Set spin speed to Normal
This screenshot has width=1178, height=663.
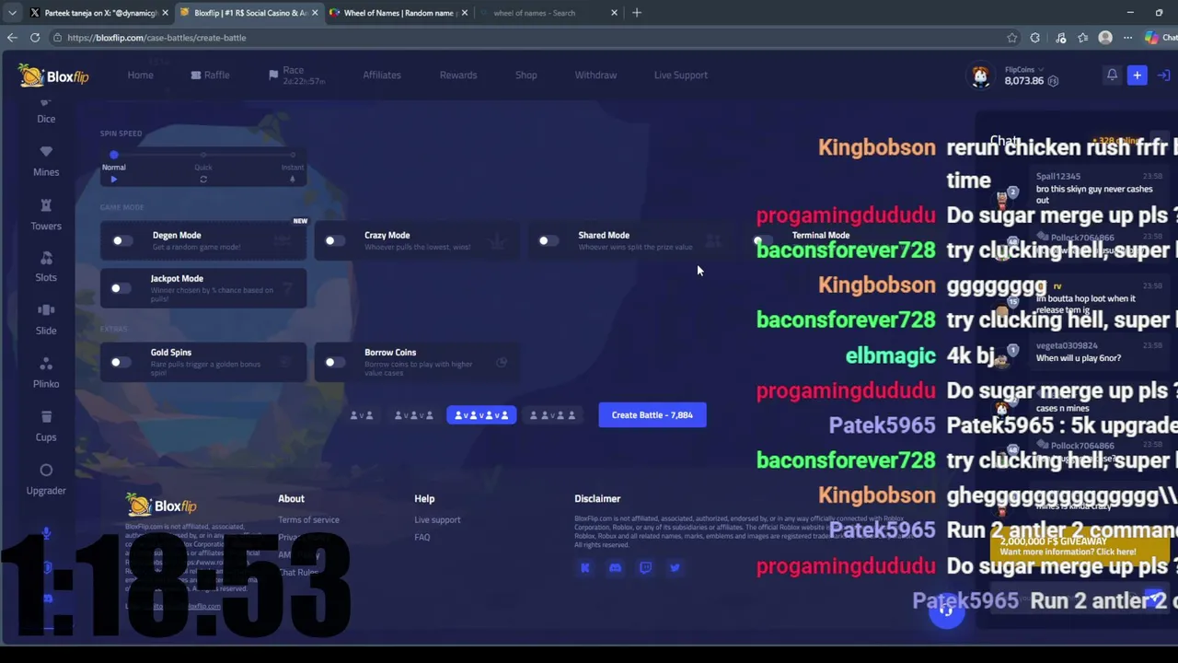[114, 155]
